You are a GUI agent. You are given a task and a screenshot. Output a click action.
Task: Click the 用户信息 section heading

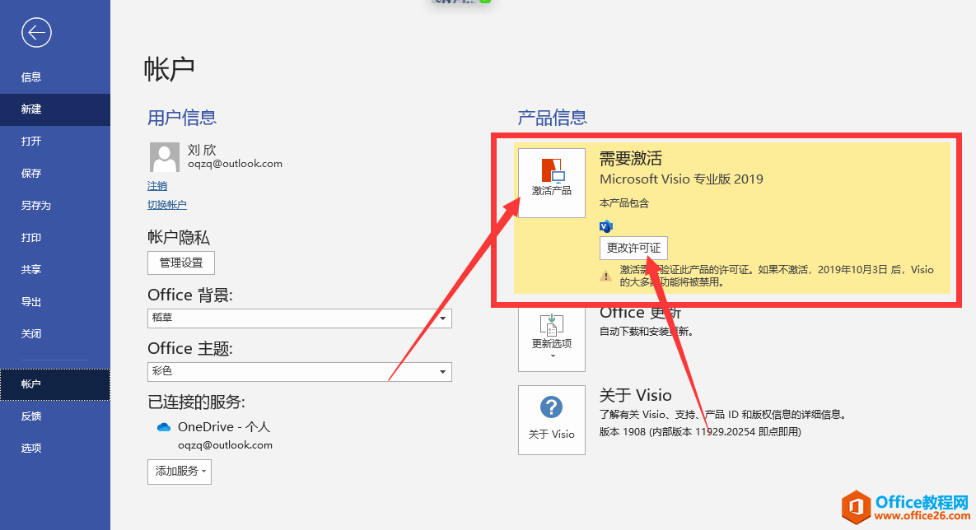click(182, 118)
